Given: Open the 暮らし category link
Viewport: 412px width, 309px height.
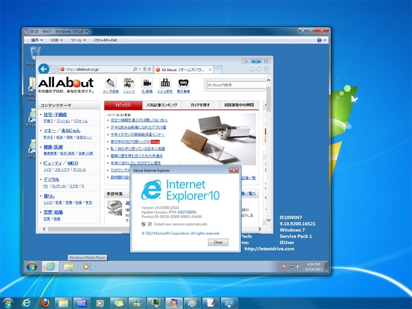Looking at the screenshot, I should (x=49, y=196).
